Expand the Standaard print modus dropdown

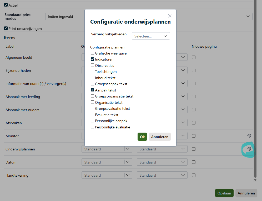(x=248, y=17)
